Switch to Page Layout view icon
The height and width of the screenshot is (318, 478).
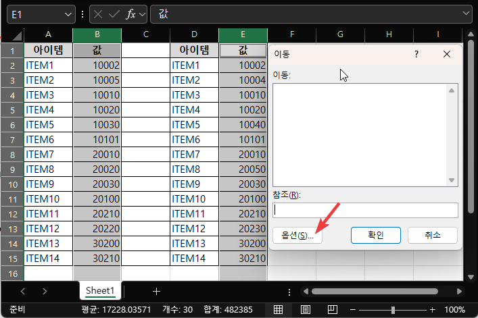pos(305,309)
